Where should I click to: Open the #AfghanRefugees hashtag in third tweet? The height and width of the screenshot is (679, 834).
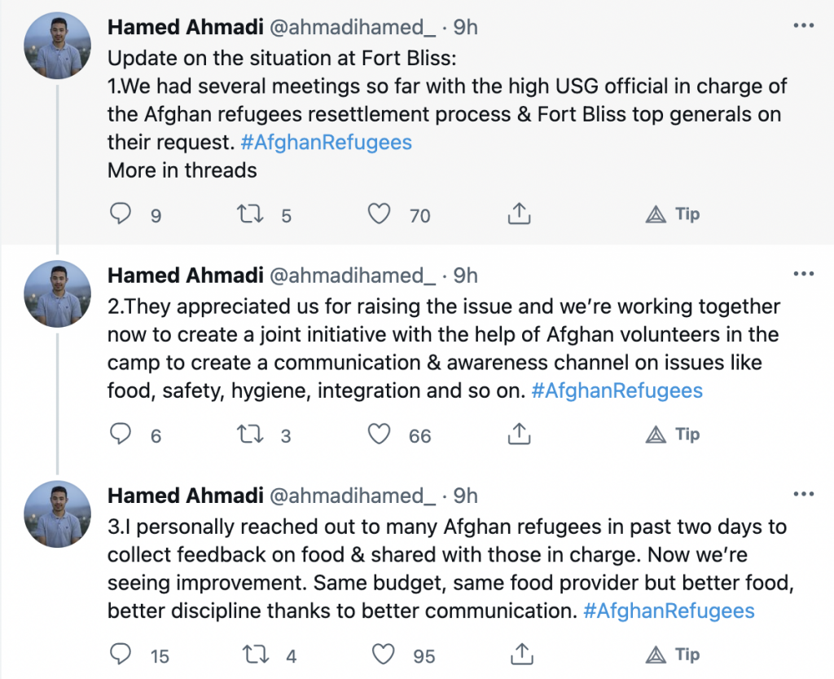(x=669, y=611)
